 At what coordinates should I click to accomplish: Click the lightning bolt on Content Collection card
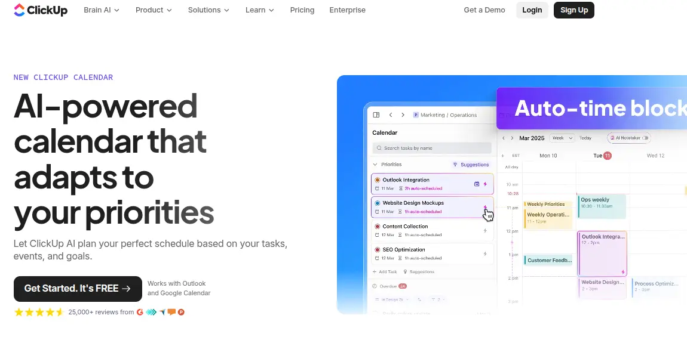click(485, 231)
